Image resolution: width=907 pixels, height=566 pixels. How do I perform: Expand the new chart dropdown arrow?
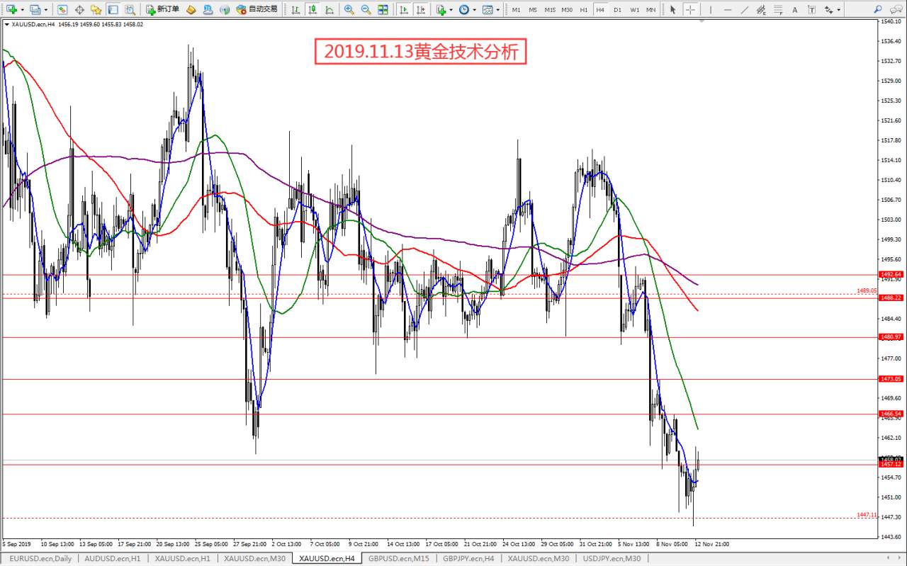[x=22, y=9]
